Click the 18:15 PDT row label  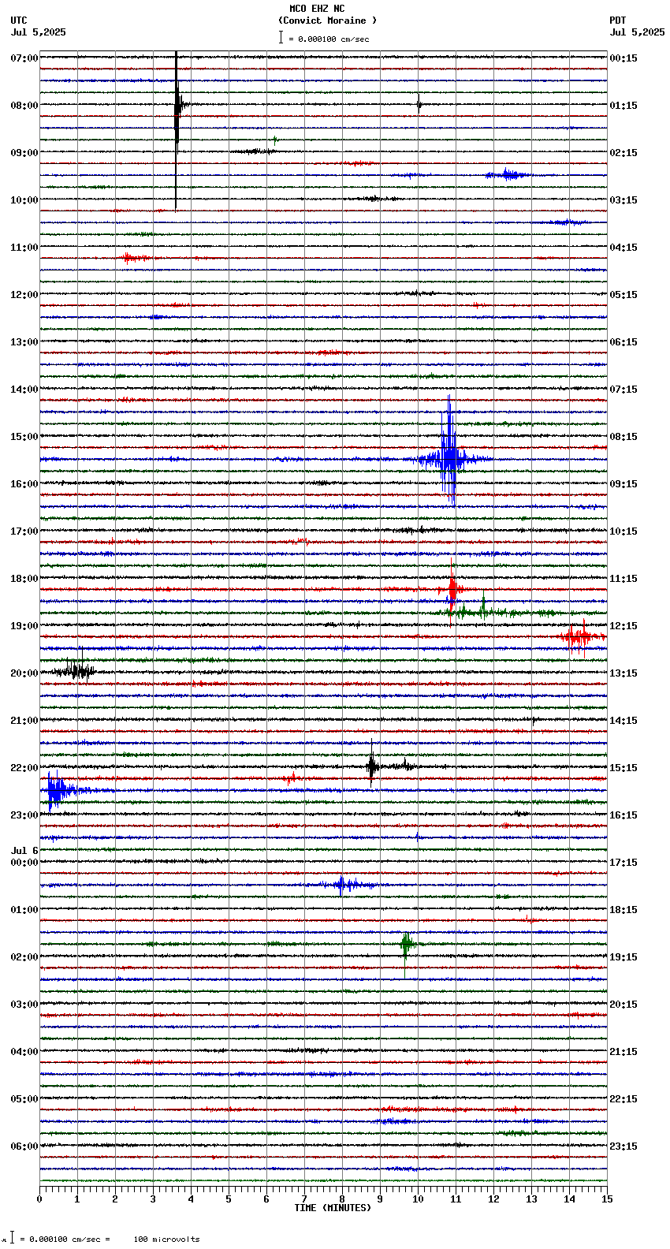623,910
